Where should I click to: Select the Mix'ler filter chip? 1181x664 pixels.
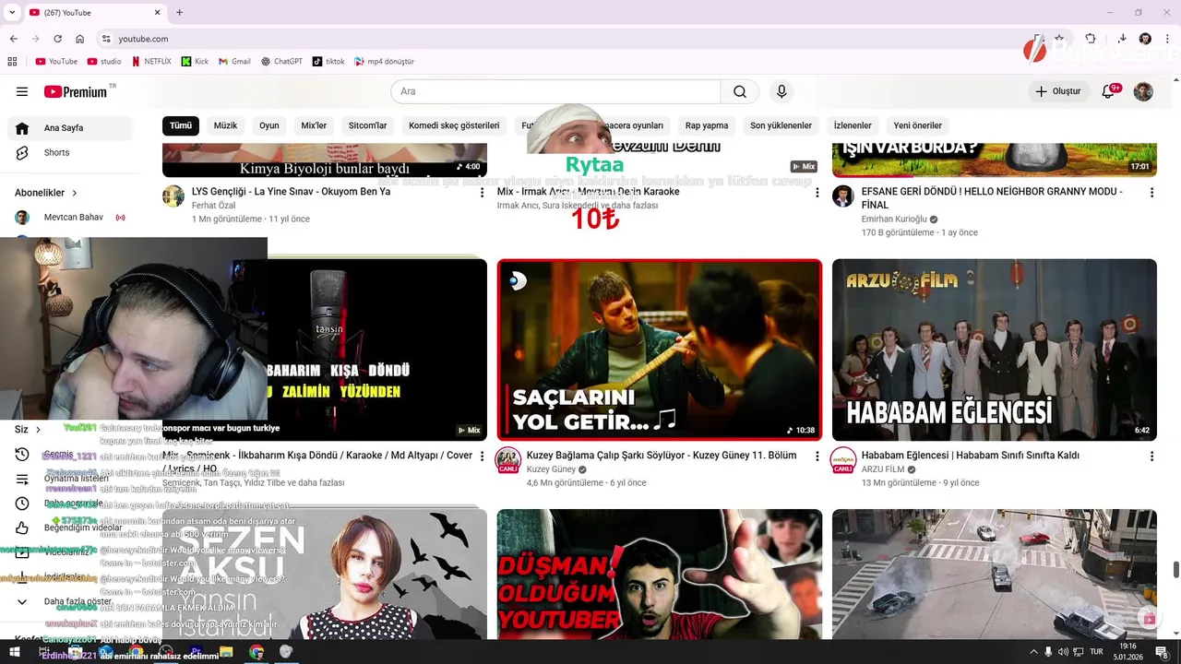pyautogui.click(x=314, y=125)
